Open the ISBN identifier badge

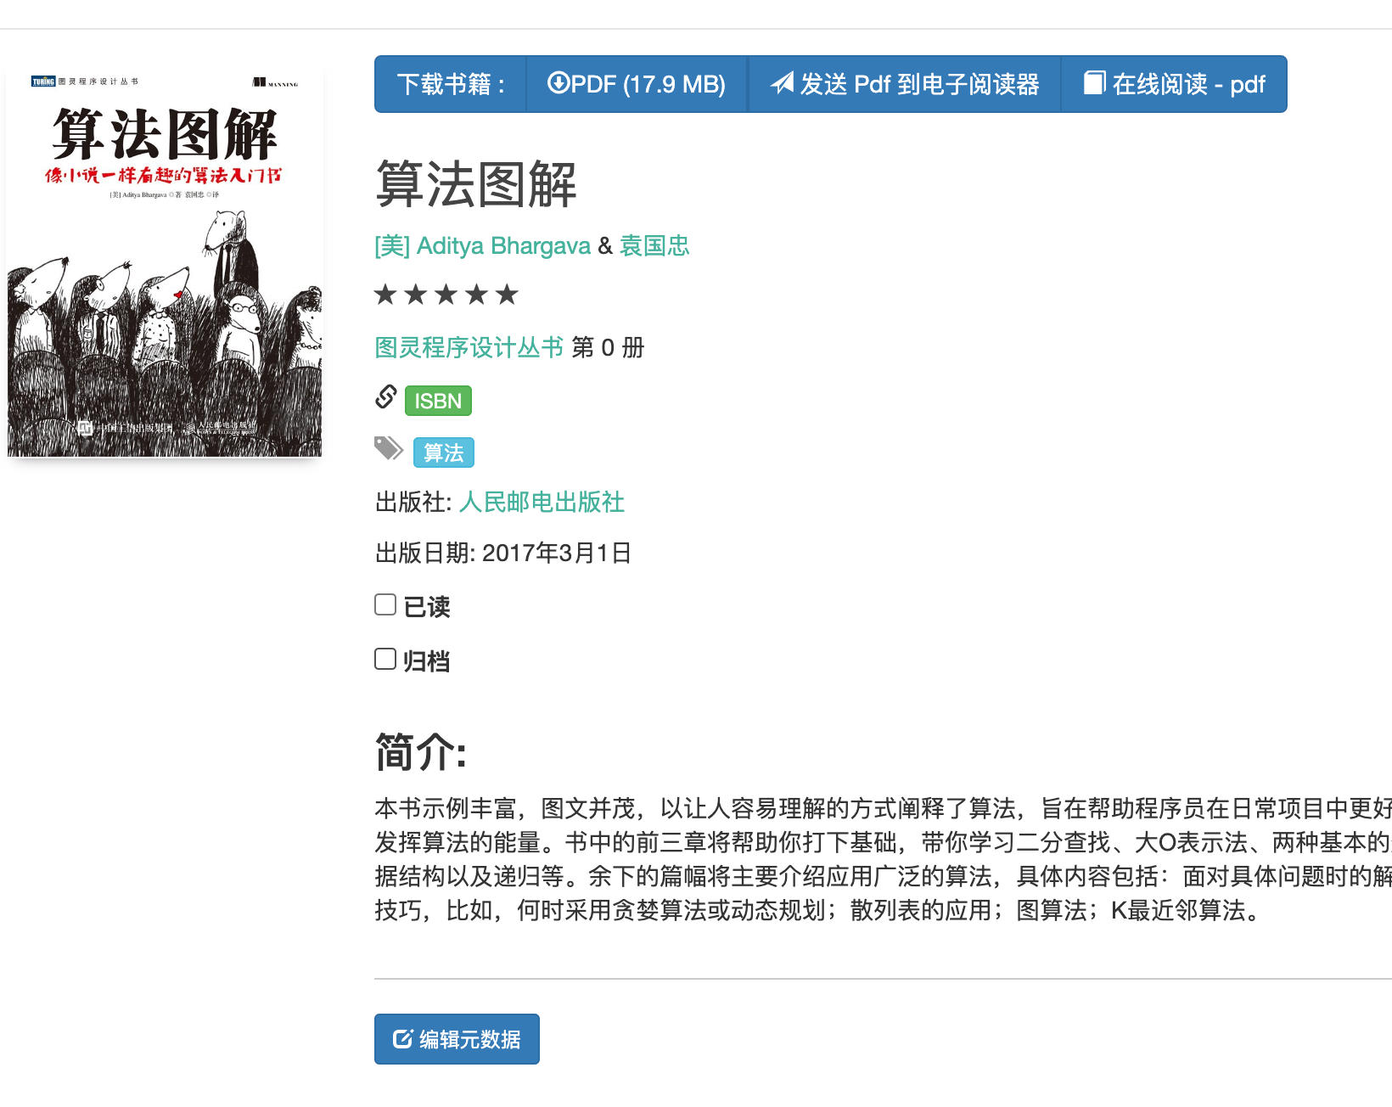pyautogui.click(x=437, y=400)
